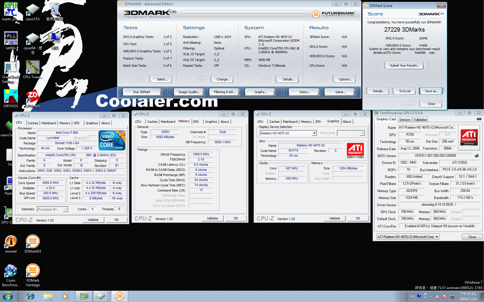Click Submit Your Results button
Screen dimensions: 484x302
click(x=404, y=66)
